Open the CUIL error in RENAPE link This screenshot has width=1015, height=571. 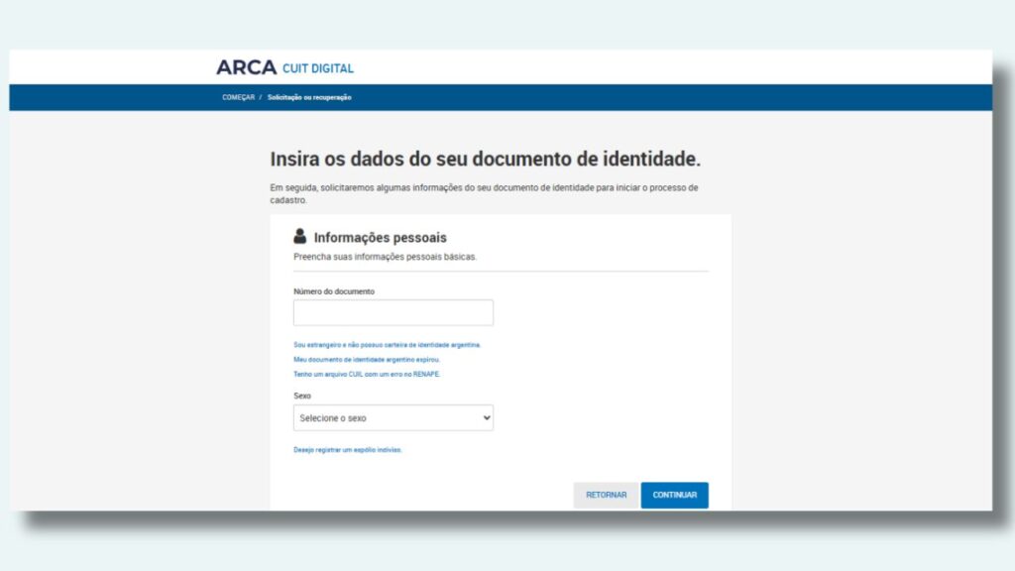[x=366, y=374]
